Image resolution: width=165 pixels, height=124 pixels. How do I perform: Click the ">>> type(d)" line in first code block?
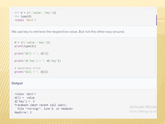[23, 16]
